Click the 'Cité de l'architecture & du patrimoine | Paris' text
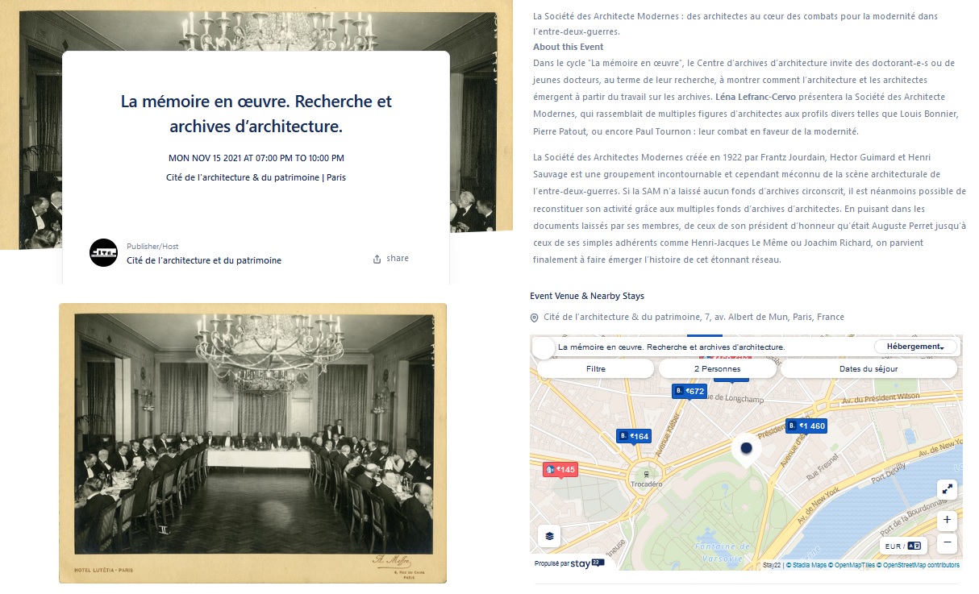979x594 pixels. coord(256,177)
